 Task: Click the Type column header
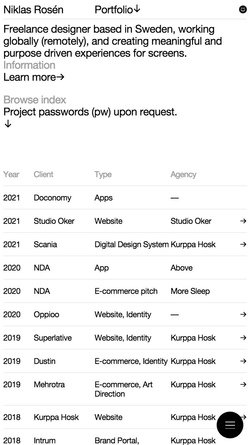(103, 174)
